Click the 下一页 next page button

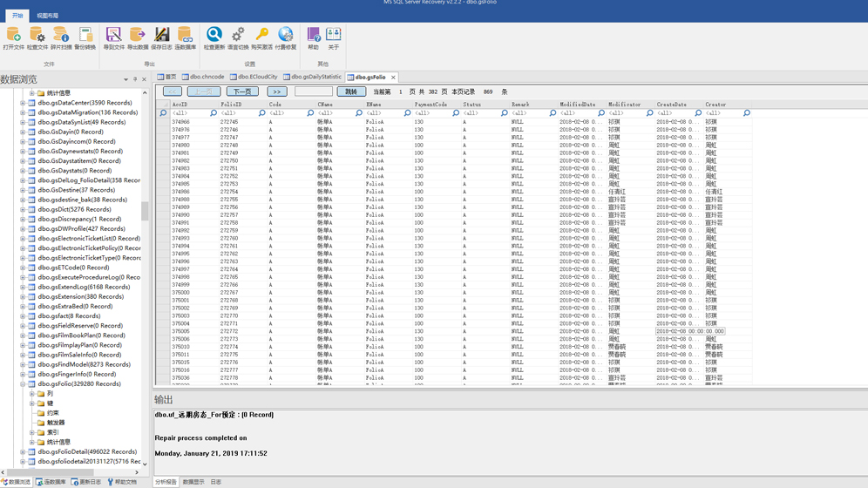pos(242,91)
